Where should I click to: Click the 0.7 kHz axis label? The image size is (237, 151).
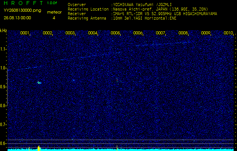[x=3, y=125]
